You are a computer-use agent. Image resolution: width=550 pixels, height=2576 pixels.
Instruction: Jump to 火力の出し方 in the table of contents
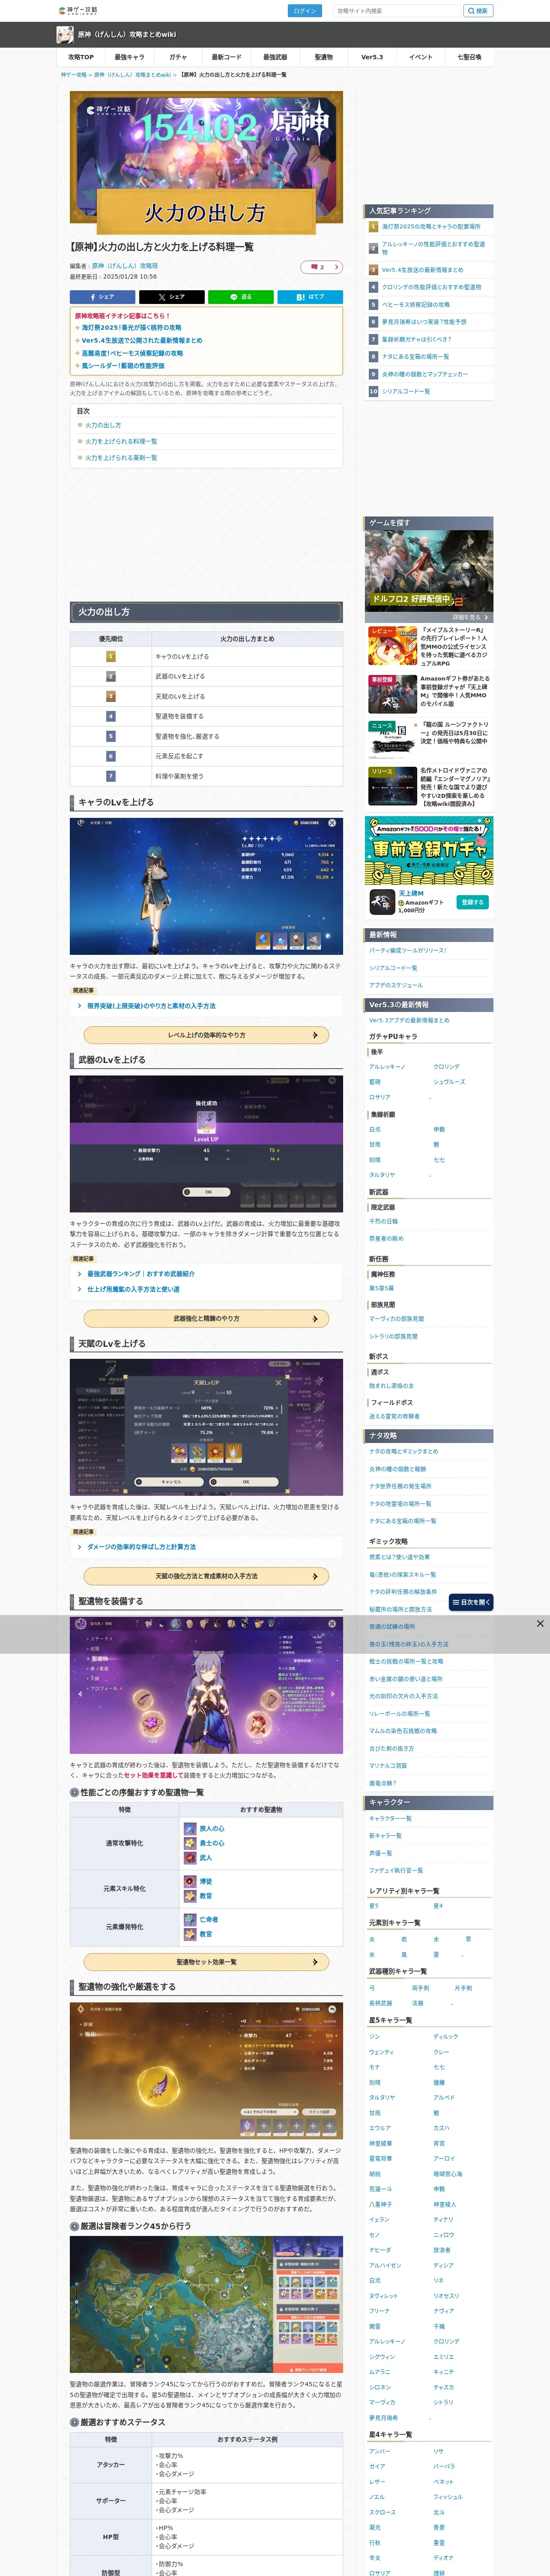click(x=103, y=425)
